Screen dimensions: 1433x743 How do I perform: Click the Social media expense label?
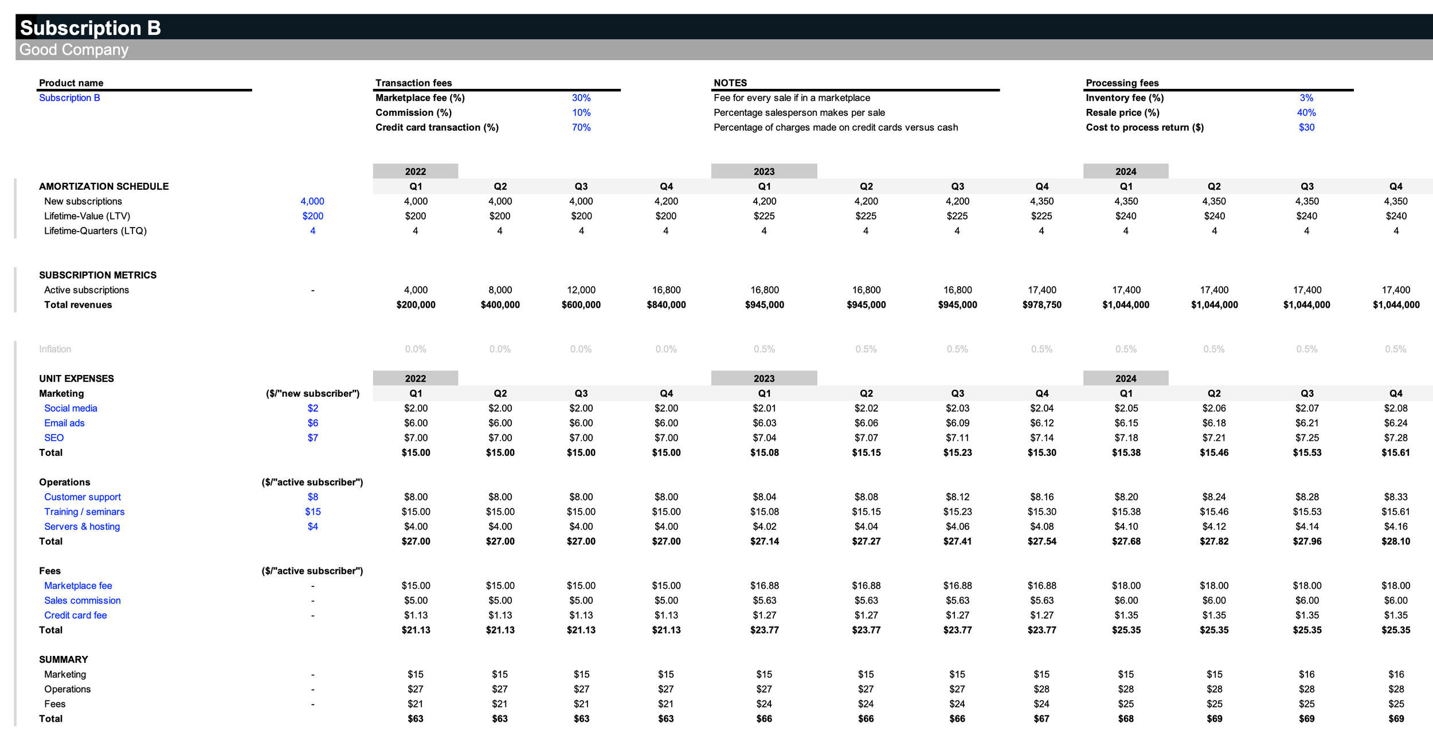pyautogui.click(x=71, y=408)
